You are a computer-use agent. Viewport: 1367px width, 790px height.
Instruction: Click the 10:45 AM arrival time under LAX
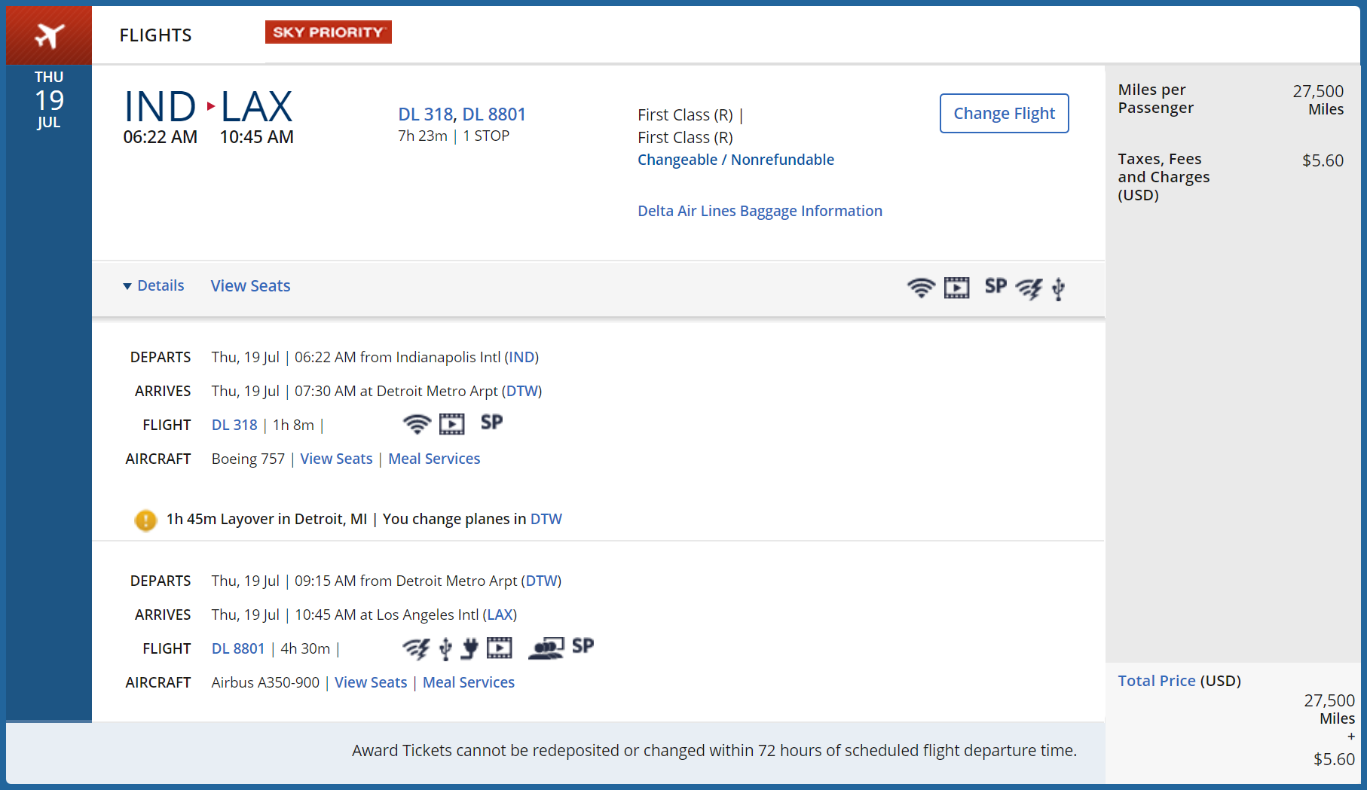pyautogui.click(x=257, y=137)
